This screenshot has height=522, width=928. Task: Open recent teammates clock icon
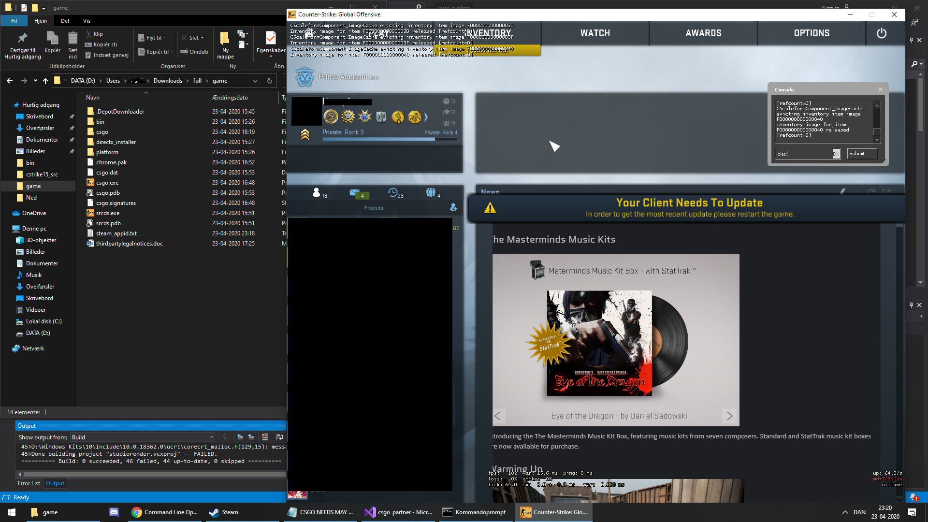pyautogui.click(x=393, y=193)
